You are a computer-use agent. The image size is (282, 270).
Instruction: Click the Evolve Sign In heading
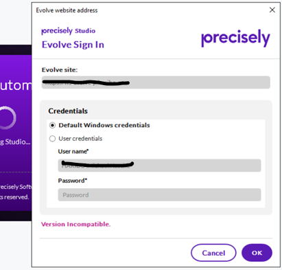73,45
